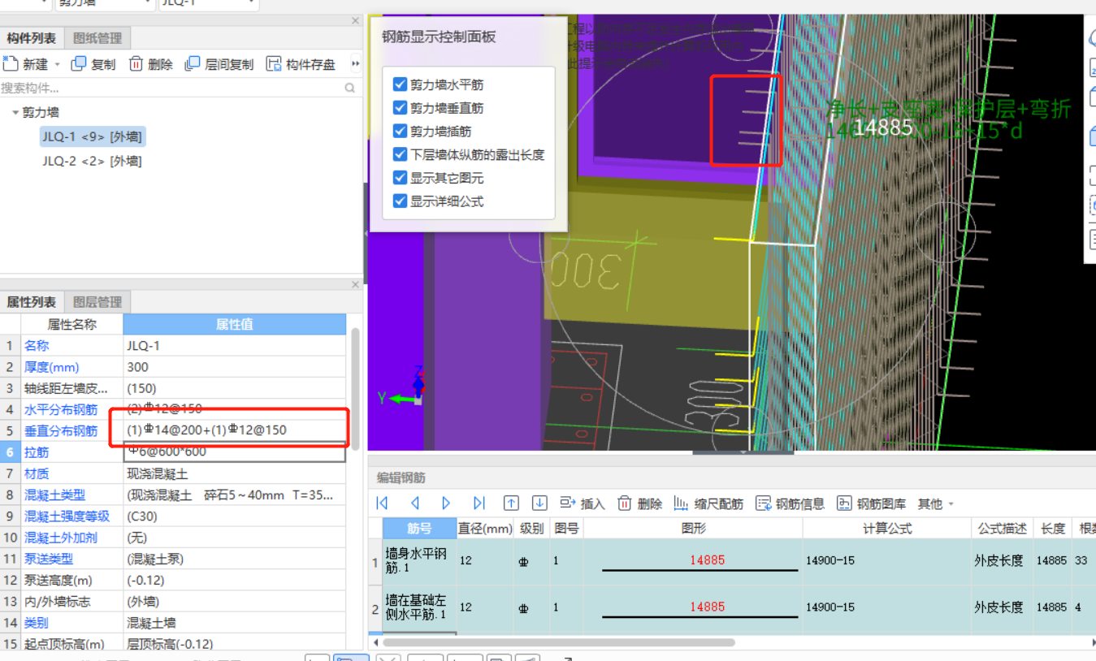Click 删除 in the 编辑钢筋 toolbar

(639, 503)
